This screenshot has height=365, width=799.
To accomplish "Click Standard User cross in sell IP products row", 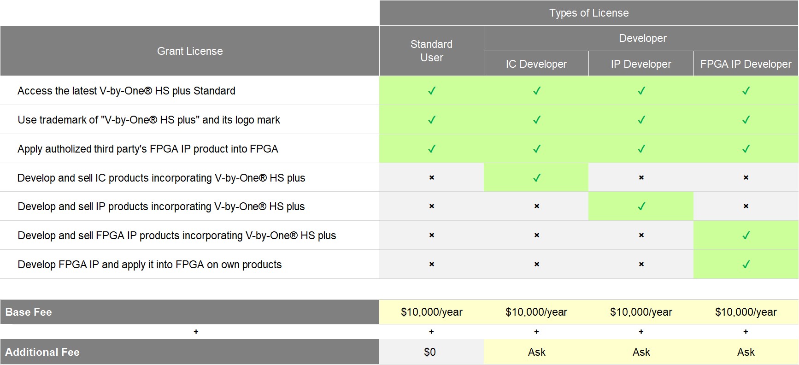I will pos(432,206).
